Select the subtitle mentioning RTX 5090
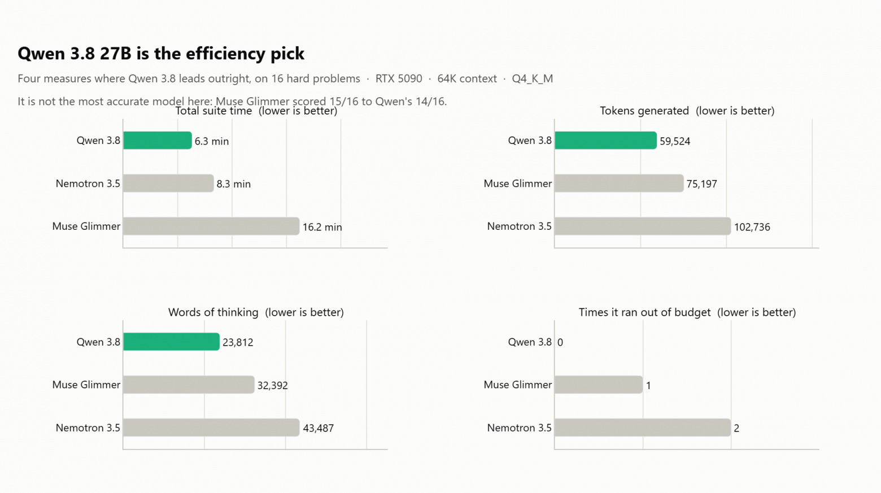This screenshot has width=881, height=493. 285,78
